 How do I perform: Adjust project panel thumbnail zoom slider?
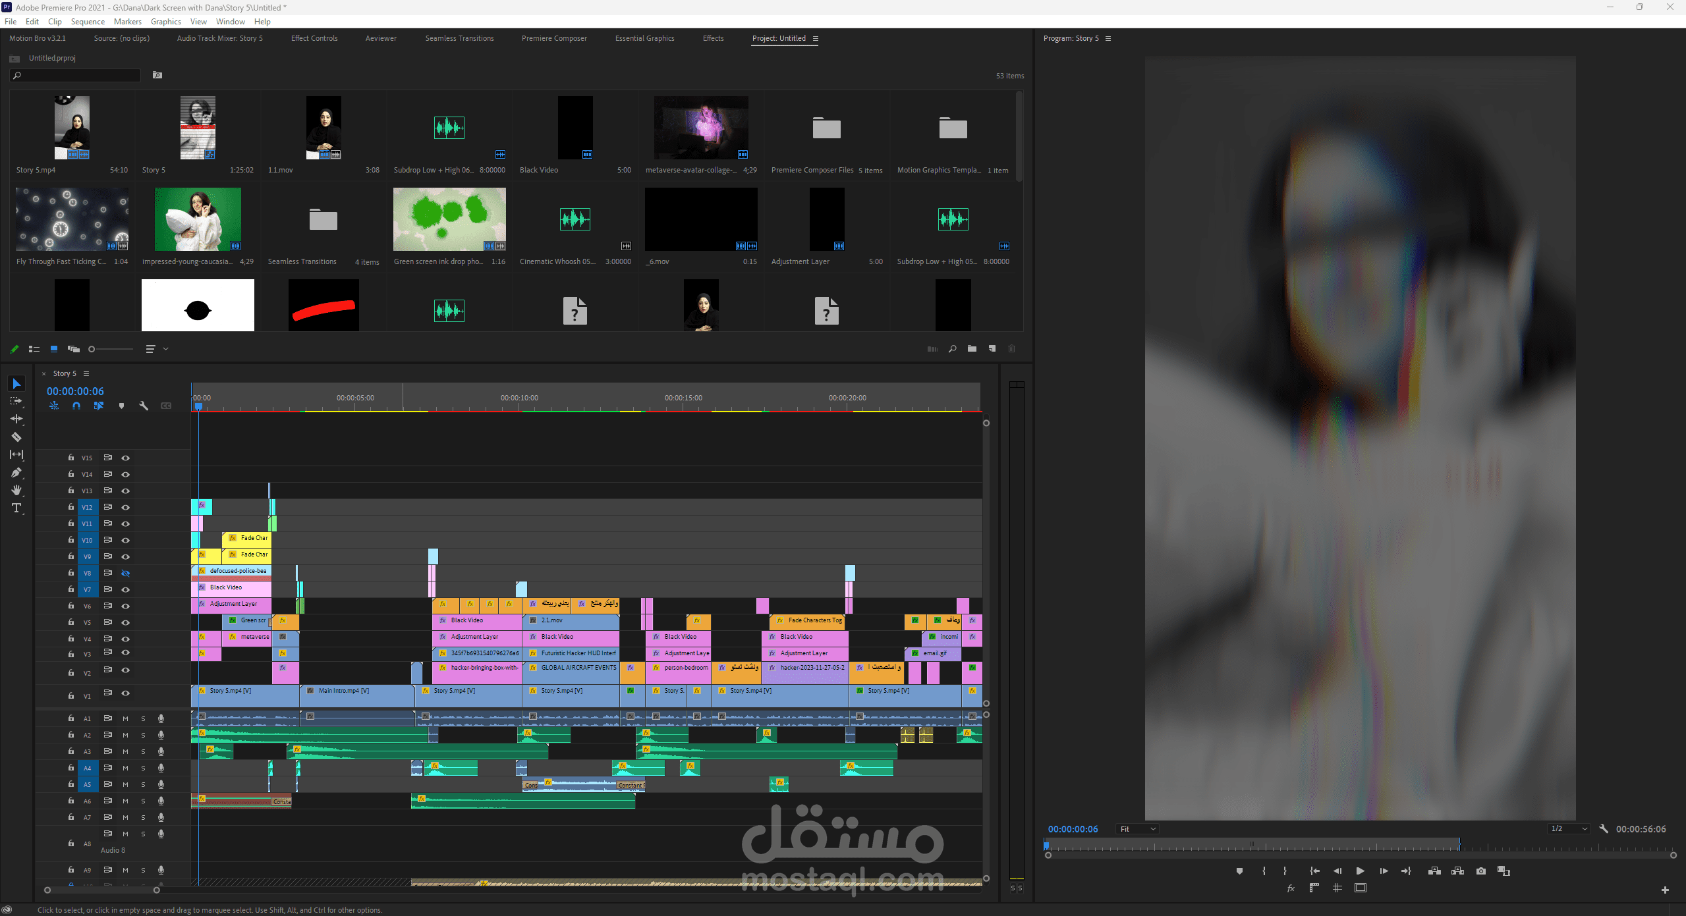(x=92, y=349)
